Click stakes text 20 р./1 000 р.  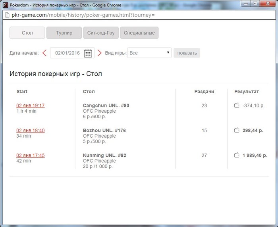98,167
